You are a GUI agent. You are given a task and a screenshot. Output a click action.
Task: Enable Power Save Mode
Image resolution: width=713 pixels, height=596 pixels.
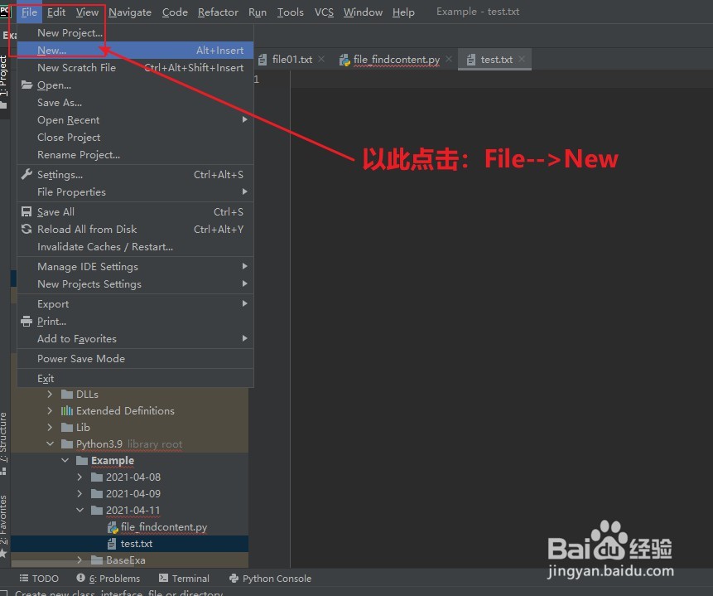[x=81, y=358]
